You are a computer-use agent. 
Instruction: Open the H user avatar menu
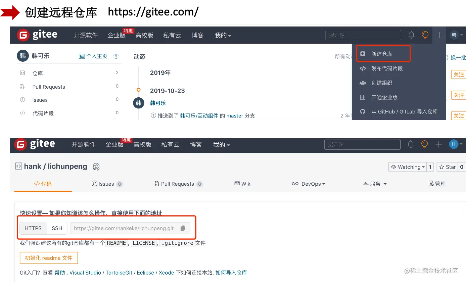456,144
